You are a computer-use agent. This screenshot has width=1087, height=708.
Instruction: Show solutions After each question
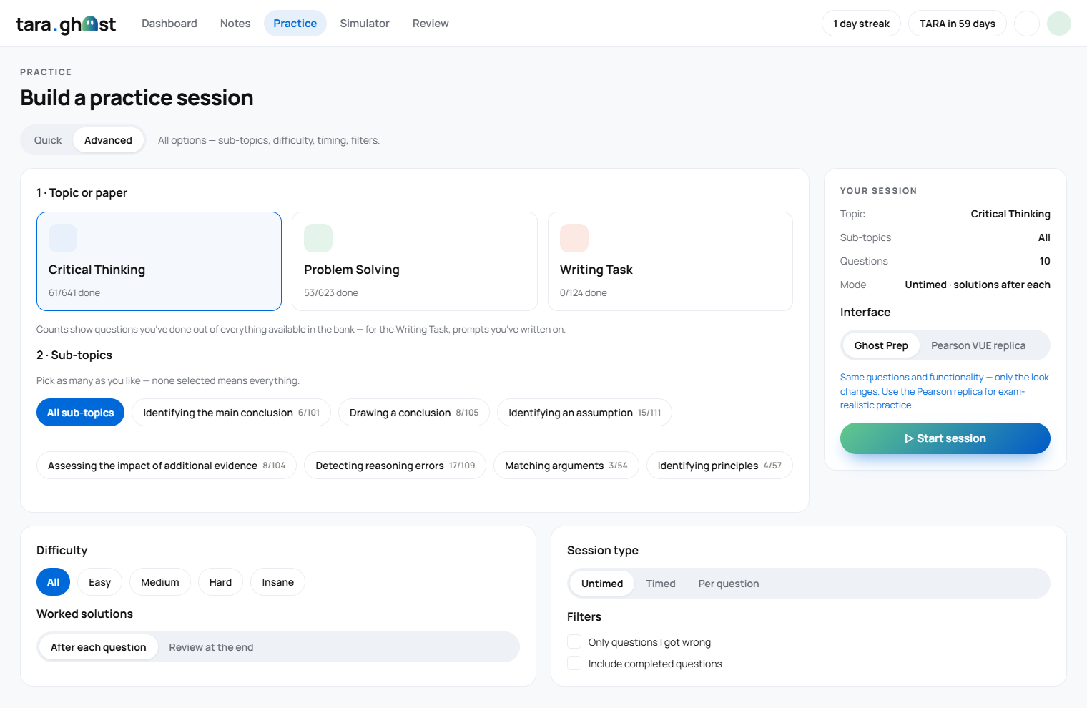tap(98, 647)
